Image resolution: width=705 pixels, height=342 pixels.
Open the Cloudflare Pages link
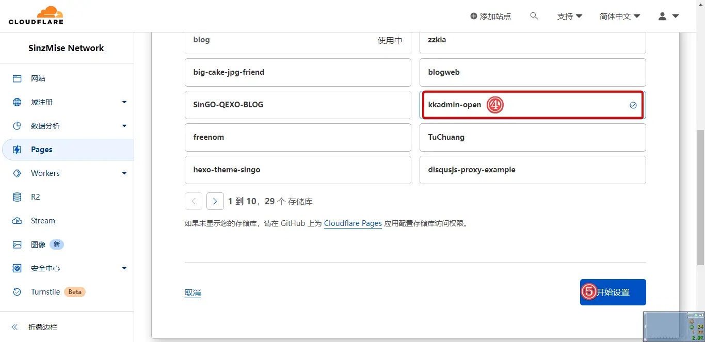click(x=353, y=223)
